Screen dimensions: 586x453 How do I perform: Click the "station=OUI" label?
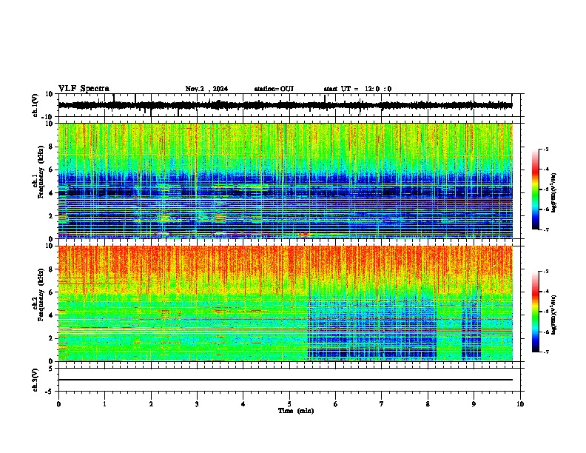point(274,89)
